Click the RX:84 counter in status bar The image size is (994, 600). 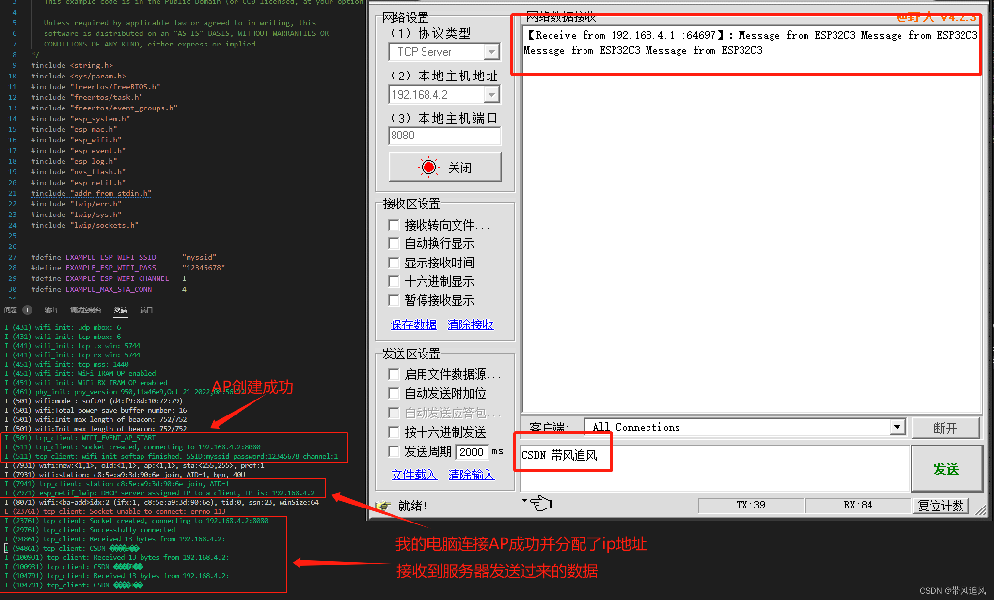point(858,505)
